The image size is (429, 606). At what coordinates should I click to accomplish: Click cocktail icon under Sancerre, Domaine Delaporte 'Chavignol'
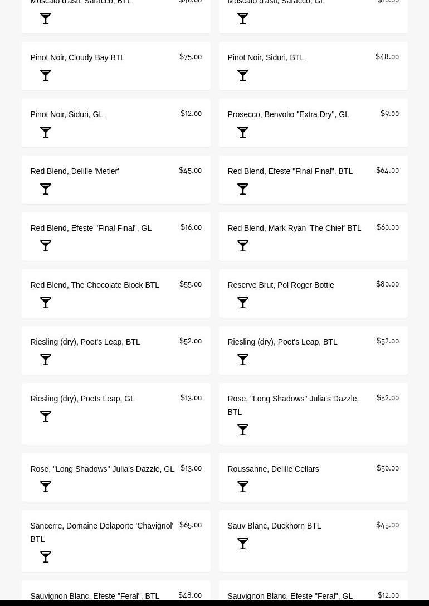tap(46, 557)
